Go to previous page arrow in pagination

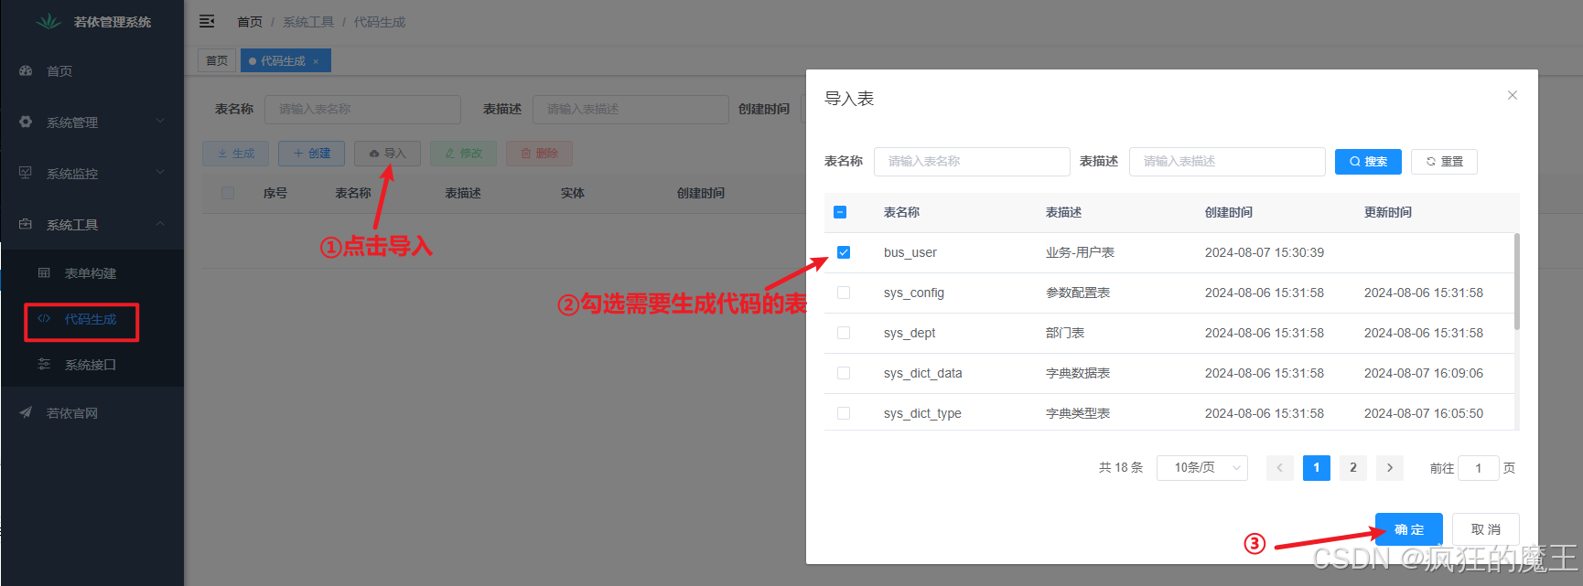coord(1280,467)
